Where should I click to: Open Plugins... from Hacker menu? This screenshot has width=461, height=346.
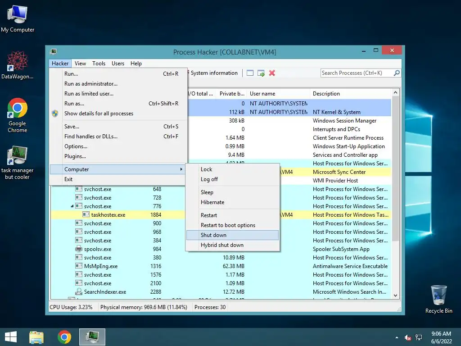point(118,156)
